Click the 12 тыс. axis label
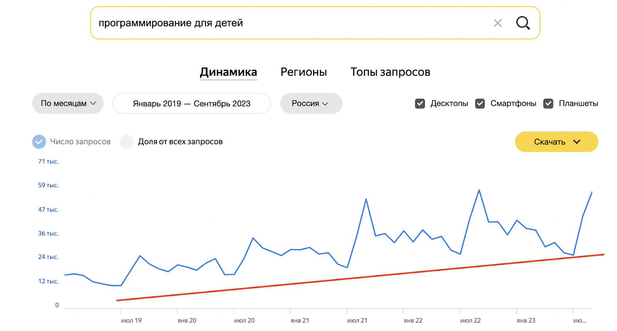The image size is (617, 331). tap(48, 281)
